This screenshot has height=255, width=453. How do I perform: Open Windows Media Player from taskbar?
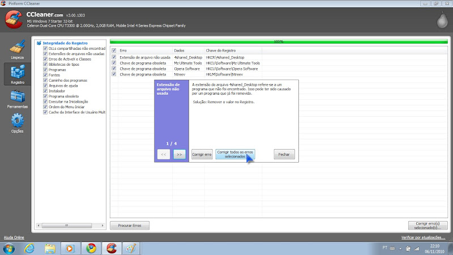pyautogui.click(x=70, y=249)
